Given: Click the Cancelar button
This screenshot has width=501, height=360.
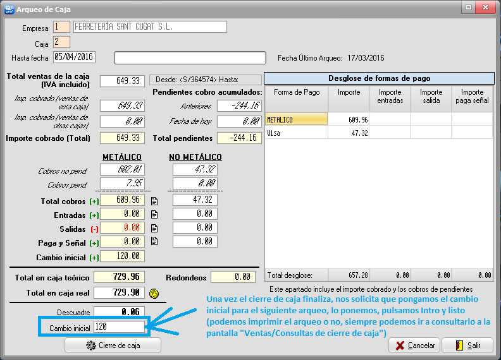Looking at the screenshot, I should point(414,345).
